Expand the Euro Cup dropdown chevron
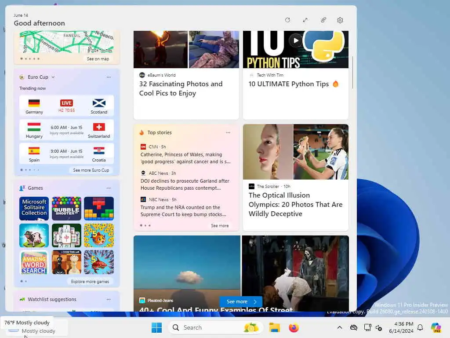The height and width of the screenshot is (338, 450). (x=53, y=77)
